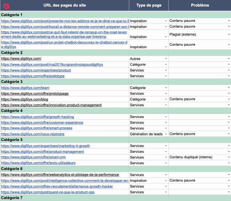Select the 'Catégorie 4' section row
231x201 pixels.
116,111
